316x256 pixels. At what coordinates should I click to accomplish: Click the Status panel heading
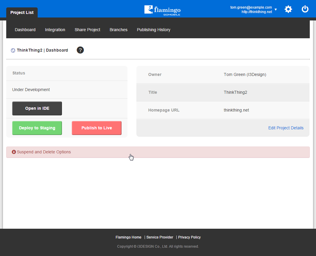coord(19,73)
